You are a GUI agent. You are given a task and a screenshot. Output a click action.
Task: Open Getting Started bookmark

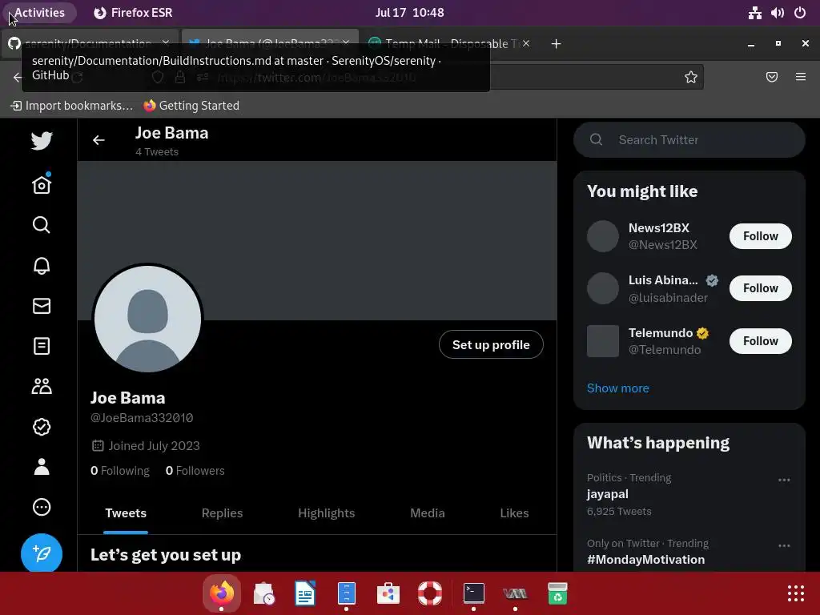[191, 106]
